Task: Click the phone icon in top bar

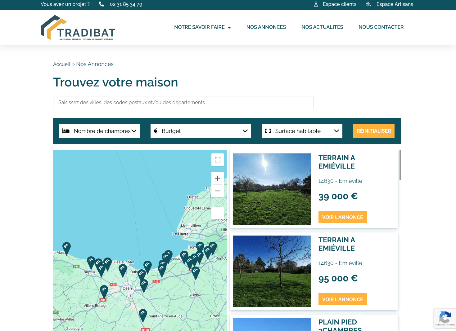Action: point(102,4)
